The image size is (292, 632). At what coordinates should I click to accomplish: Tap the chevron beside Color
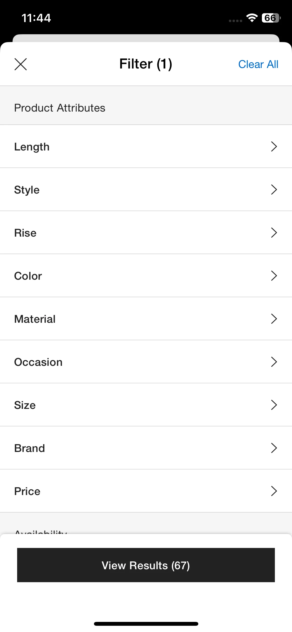point(274,276)
